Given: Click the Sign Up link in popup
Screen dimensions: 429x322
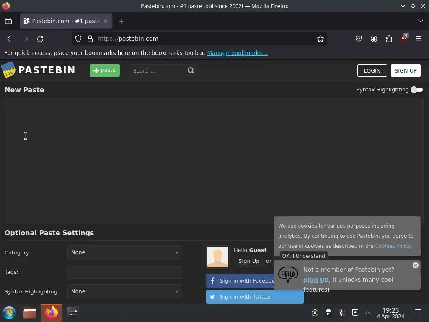Looking at the screenshot, I should coord(316,280).
